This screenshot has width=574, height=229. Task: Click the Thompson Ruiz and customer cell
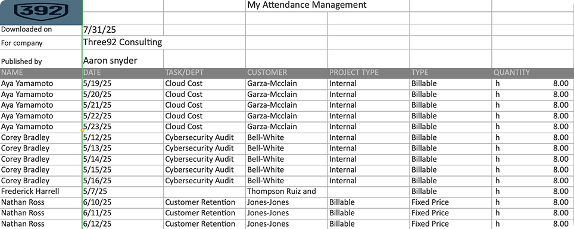click(x=286, y=192)
